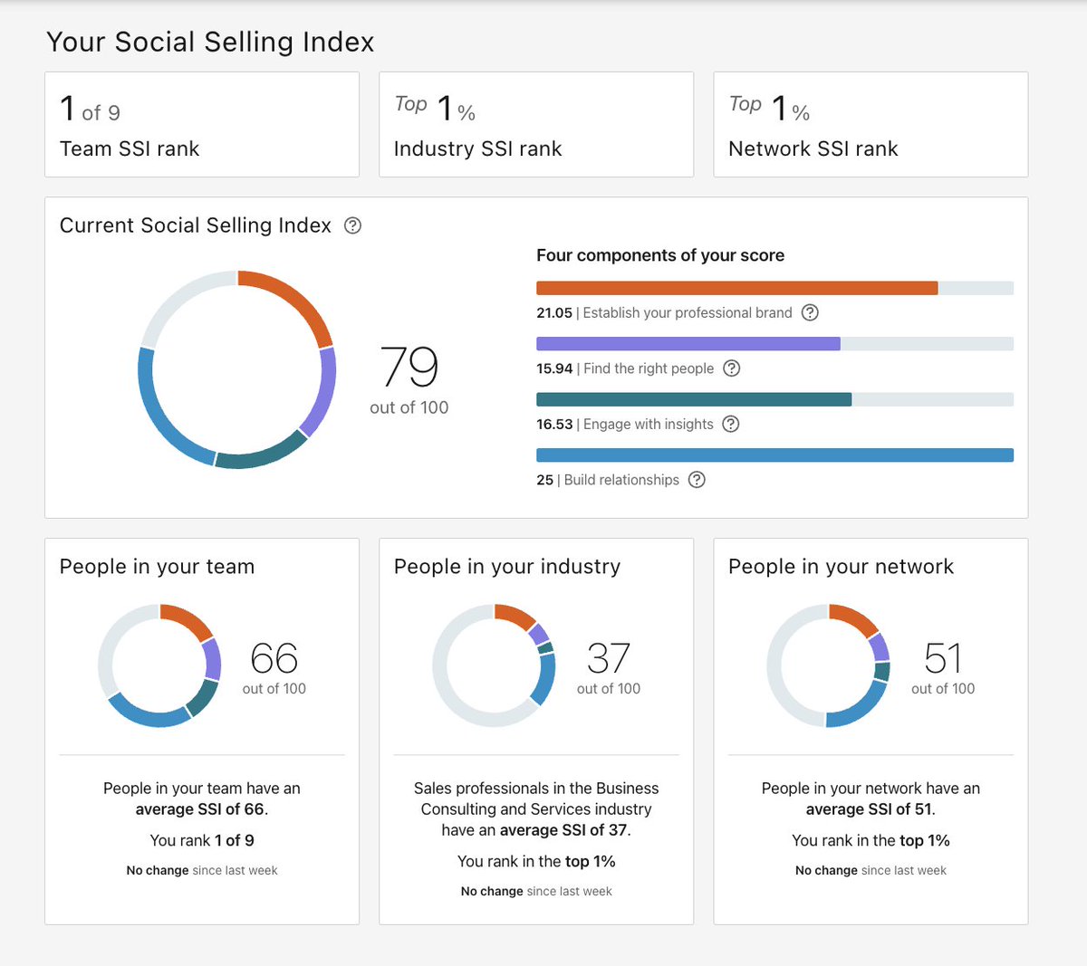Click the Establish your professional brand help icon

tap(811, 312)
